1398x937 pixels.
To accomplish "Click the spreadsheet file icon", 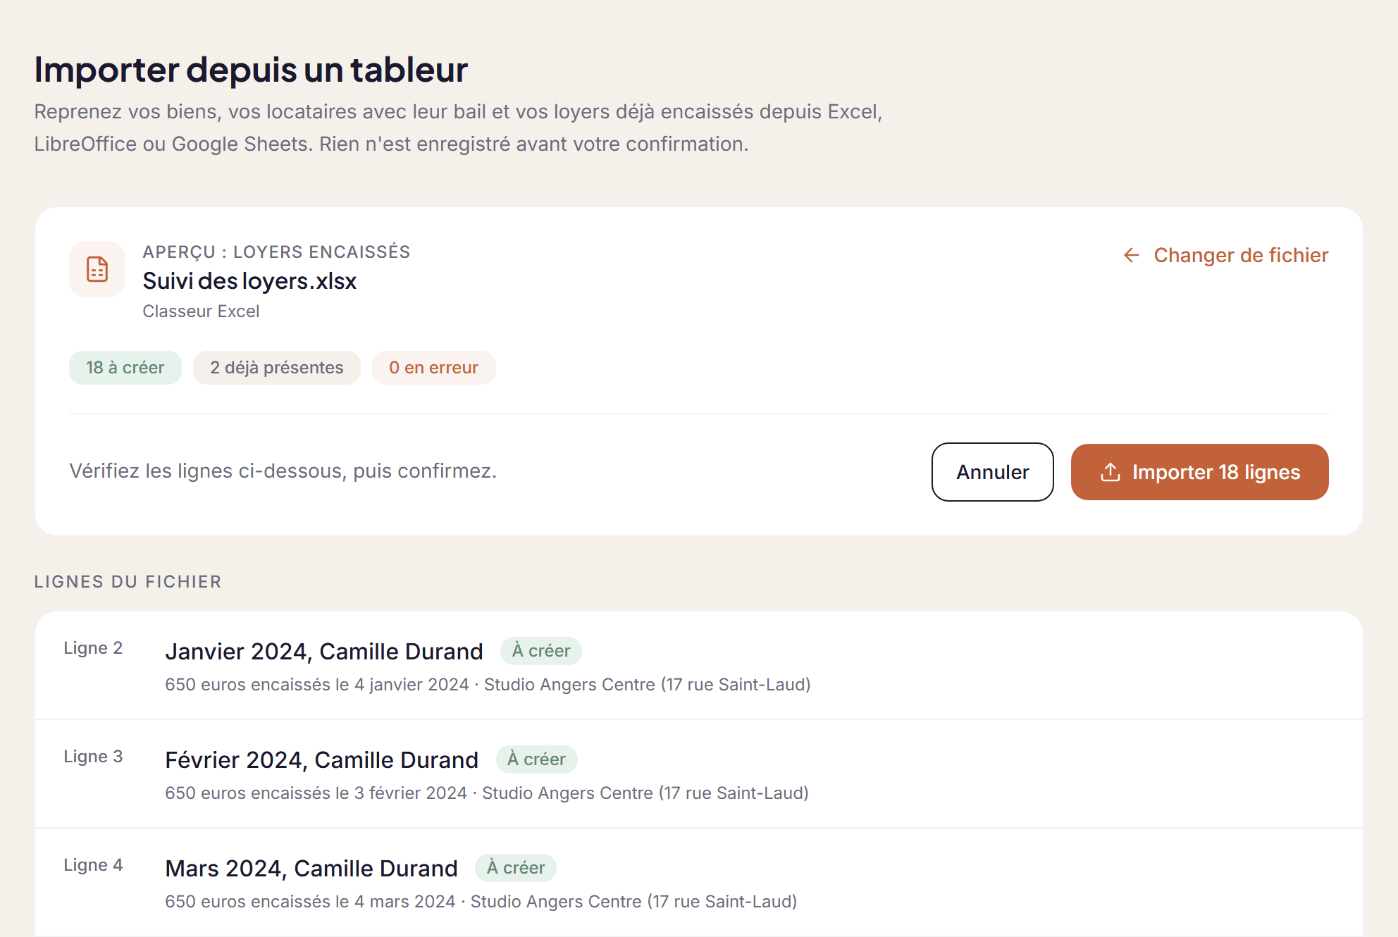I will coord(97,269).
